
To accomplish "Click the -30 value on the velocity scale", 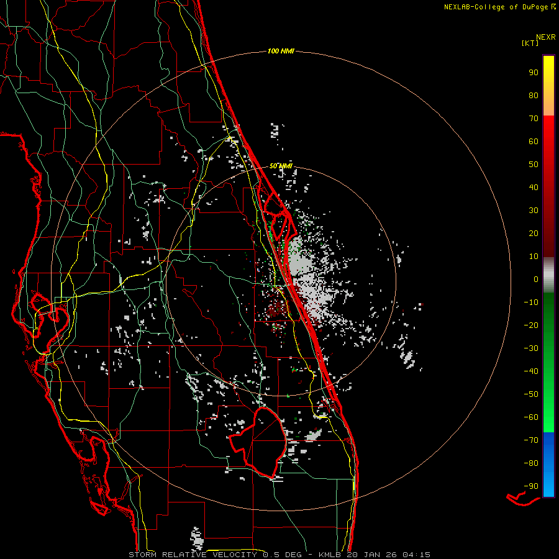I will (531, 348).
